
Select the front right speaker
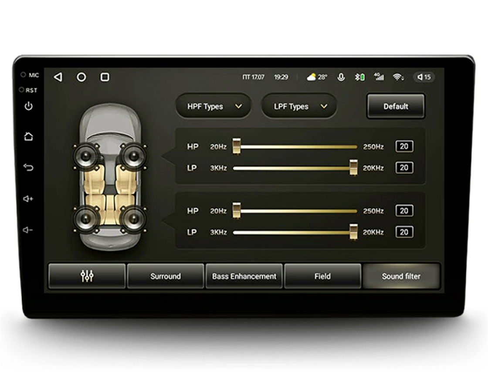[133, 156]
